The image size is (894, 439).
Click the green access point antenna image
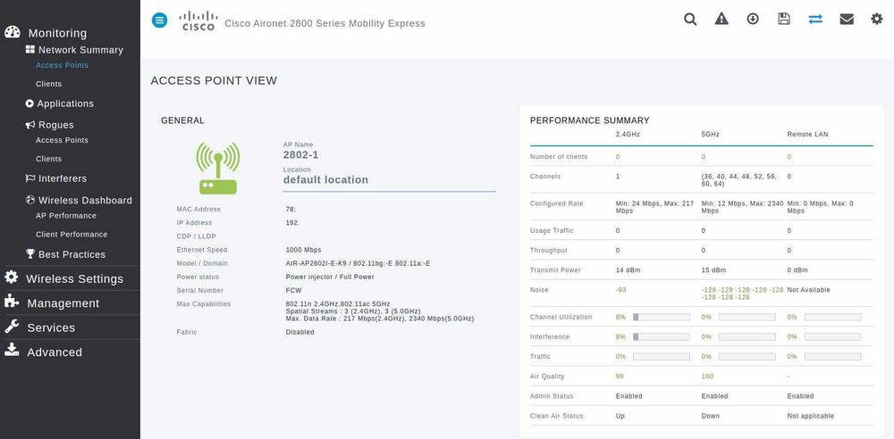(x=218, y=169)
